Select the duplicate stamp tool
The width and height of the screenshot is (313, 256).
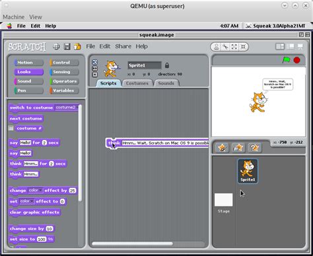pos(216,47)
